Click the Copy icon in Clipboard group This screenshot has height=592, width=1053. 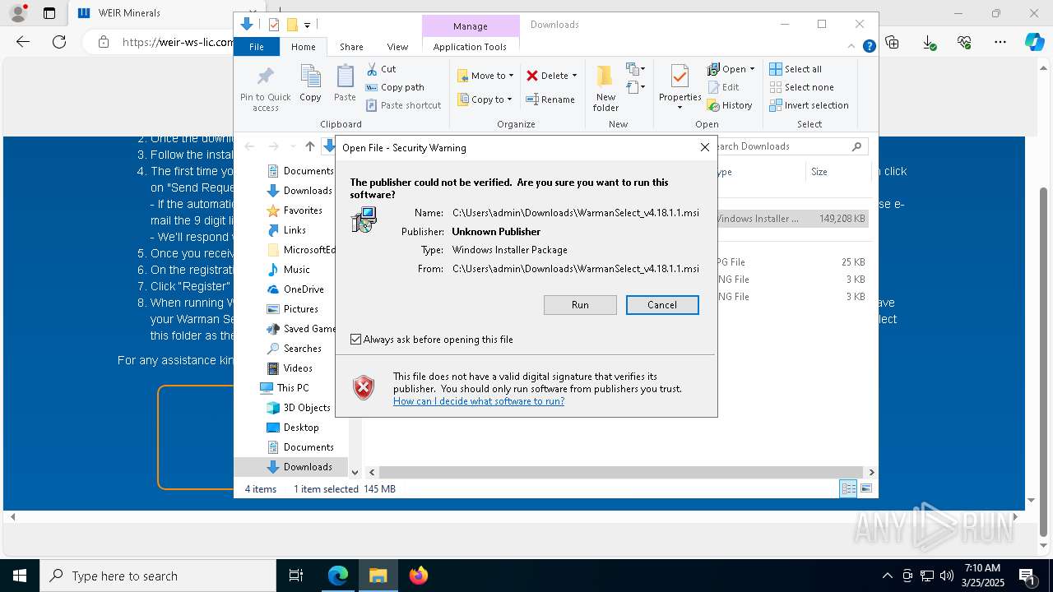(310, 76)
